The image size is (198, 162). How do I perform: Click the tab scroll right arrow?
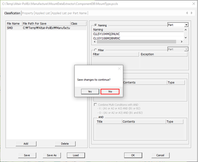(x=192, y=13)
